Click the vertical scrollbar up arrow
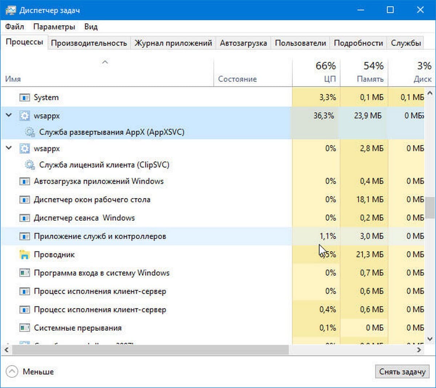The height and width of the screenshot is (388, 436). click(430, 93)
